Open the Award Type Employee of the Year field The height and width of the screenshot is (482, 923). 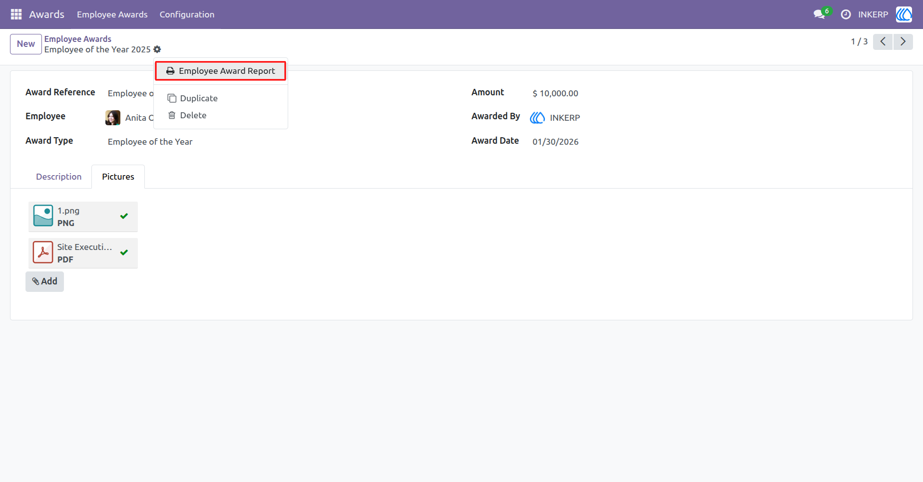(150, 142)
